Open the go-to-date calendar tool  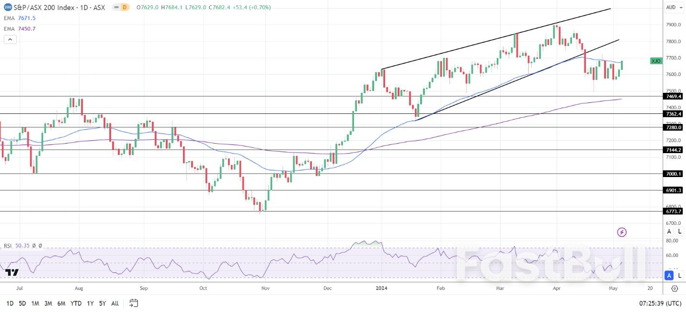pos(133,303)
